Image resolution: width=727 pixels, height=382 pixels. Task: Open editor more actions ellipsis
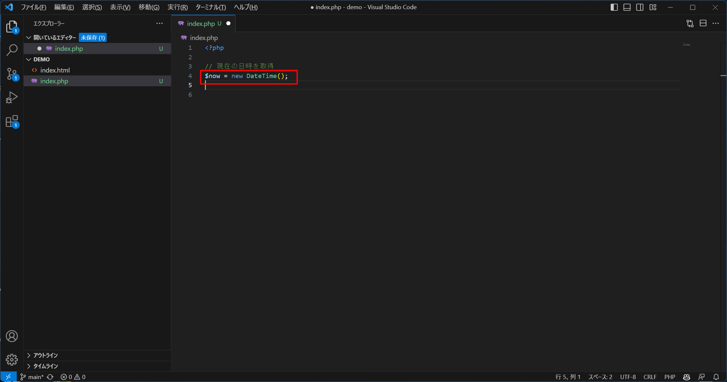pos(716,23)
